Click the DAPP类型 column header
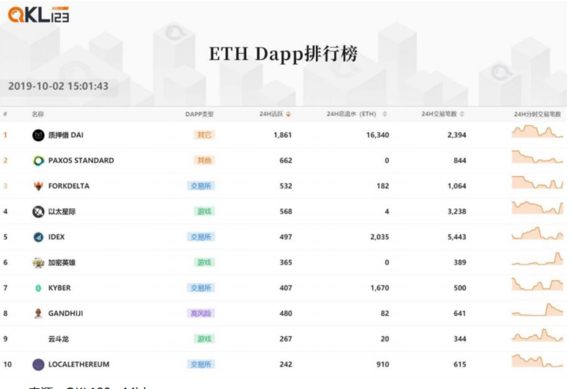571x389 pixels. coord(199,115)
